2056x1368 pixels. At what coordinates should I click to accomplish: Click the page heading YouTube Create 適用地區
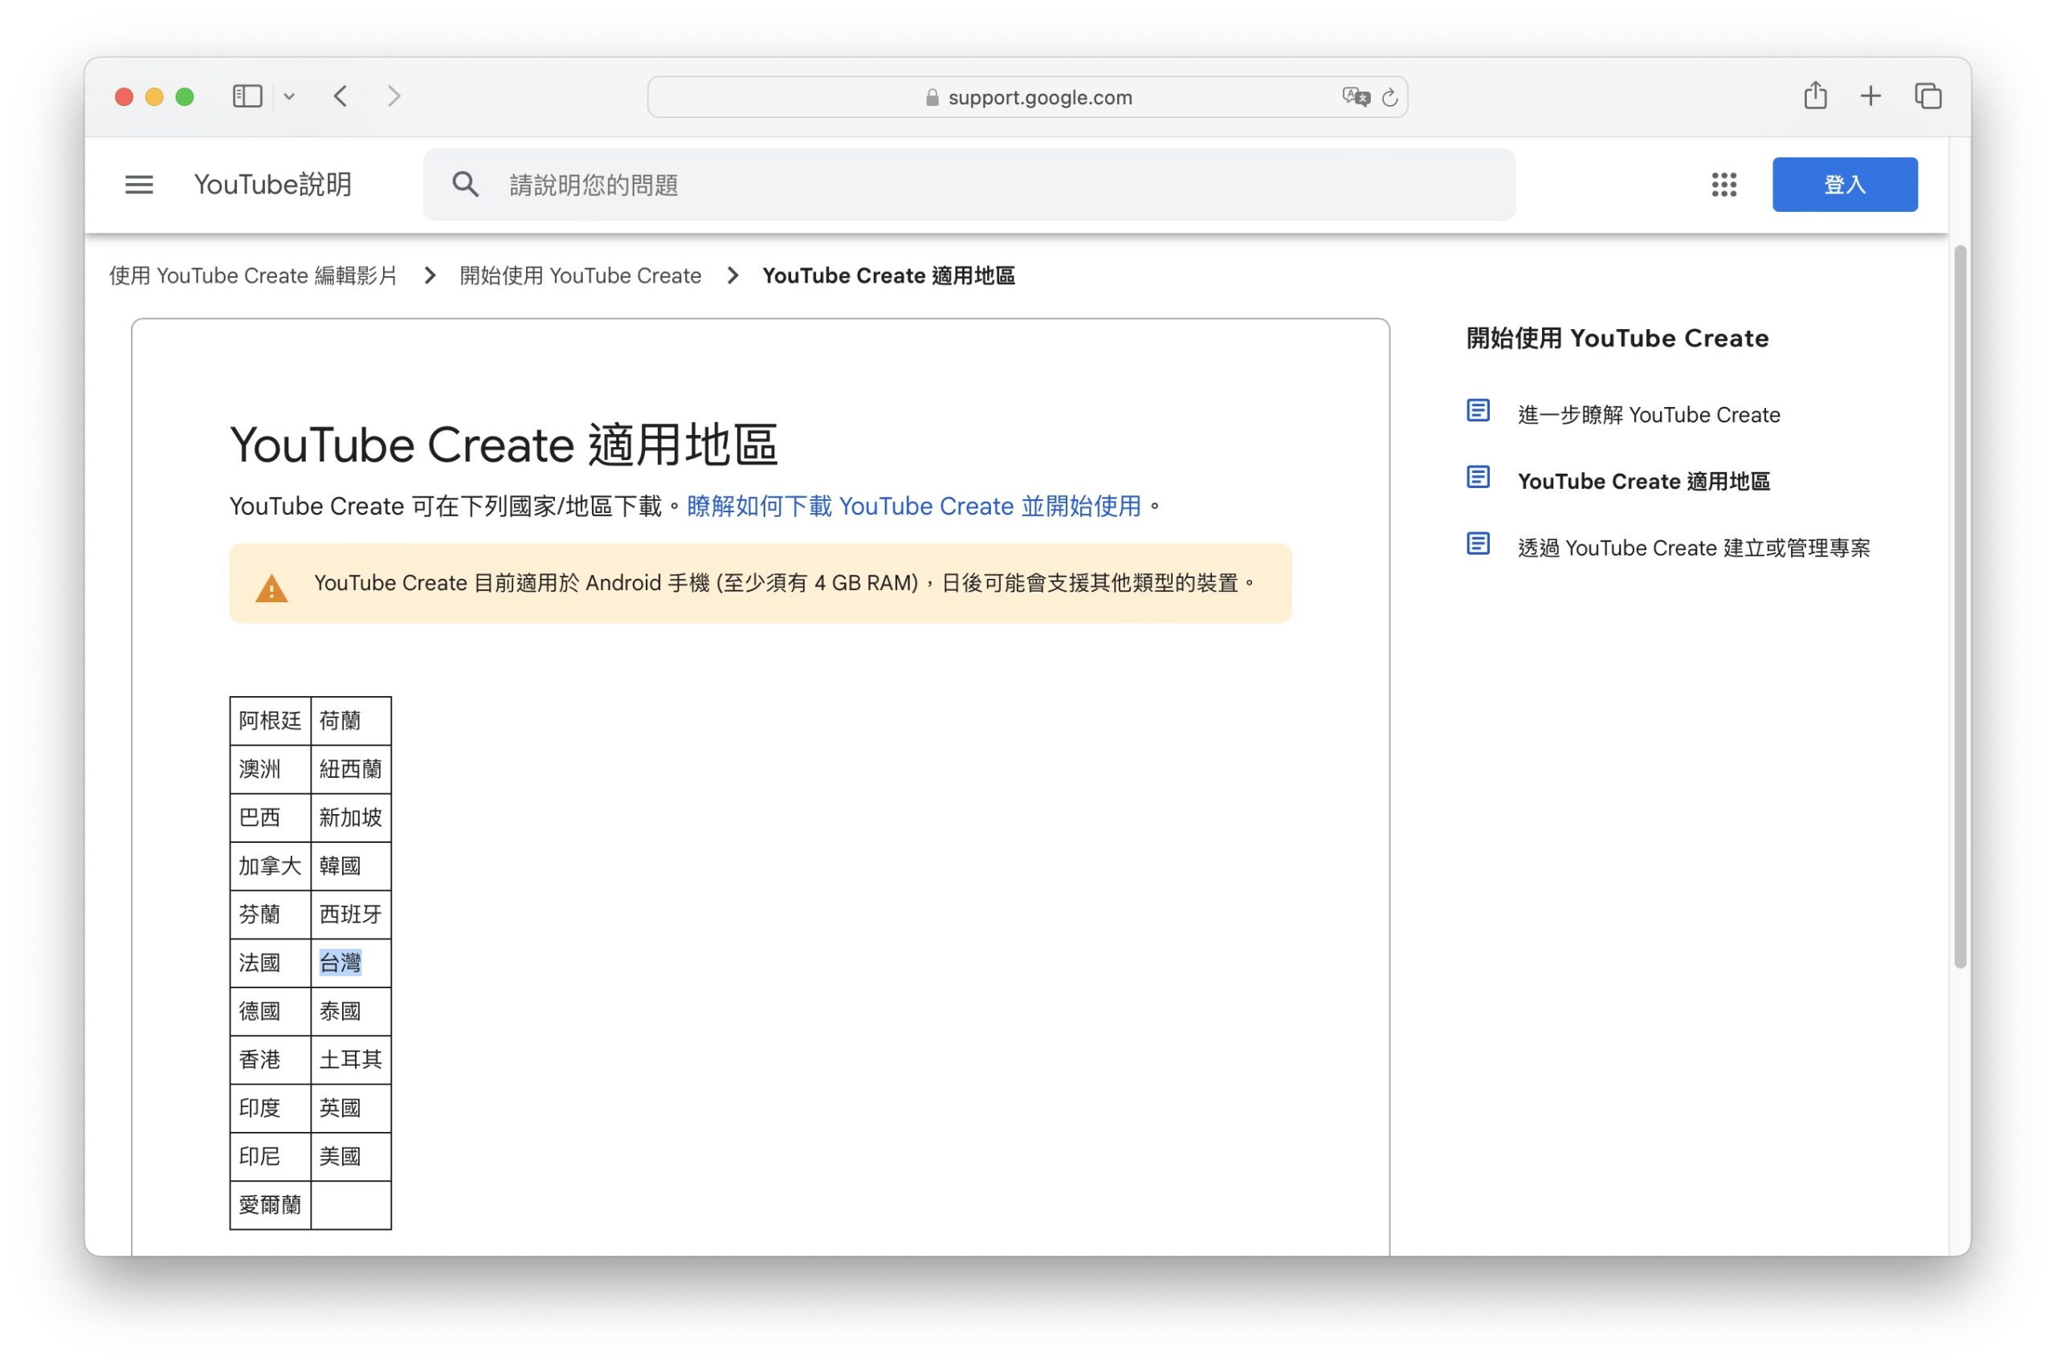point(504,445)
